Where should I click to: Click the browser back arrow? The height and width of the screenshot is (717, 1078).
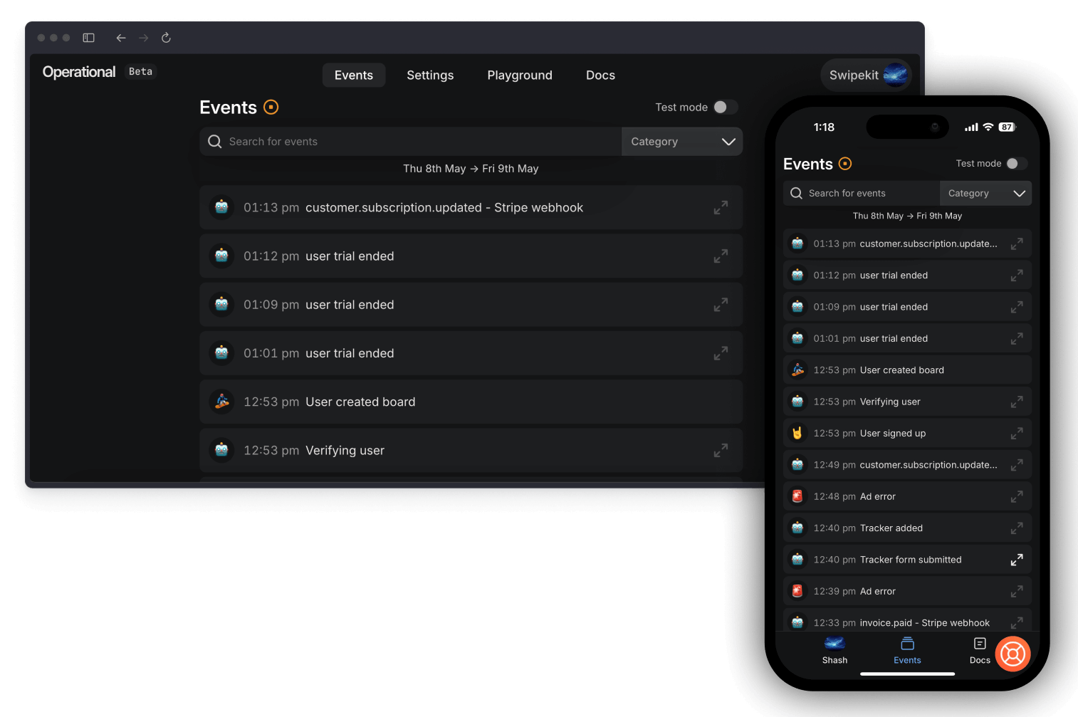point(121,38)
